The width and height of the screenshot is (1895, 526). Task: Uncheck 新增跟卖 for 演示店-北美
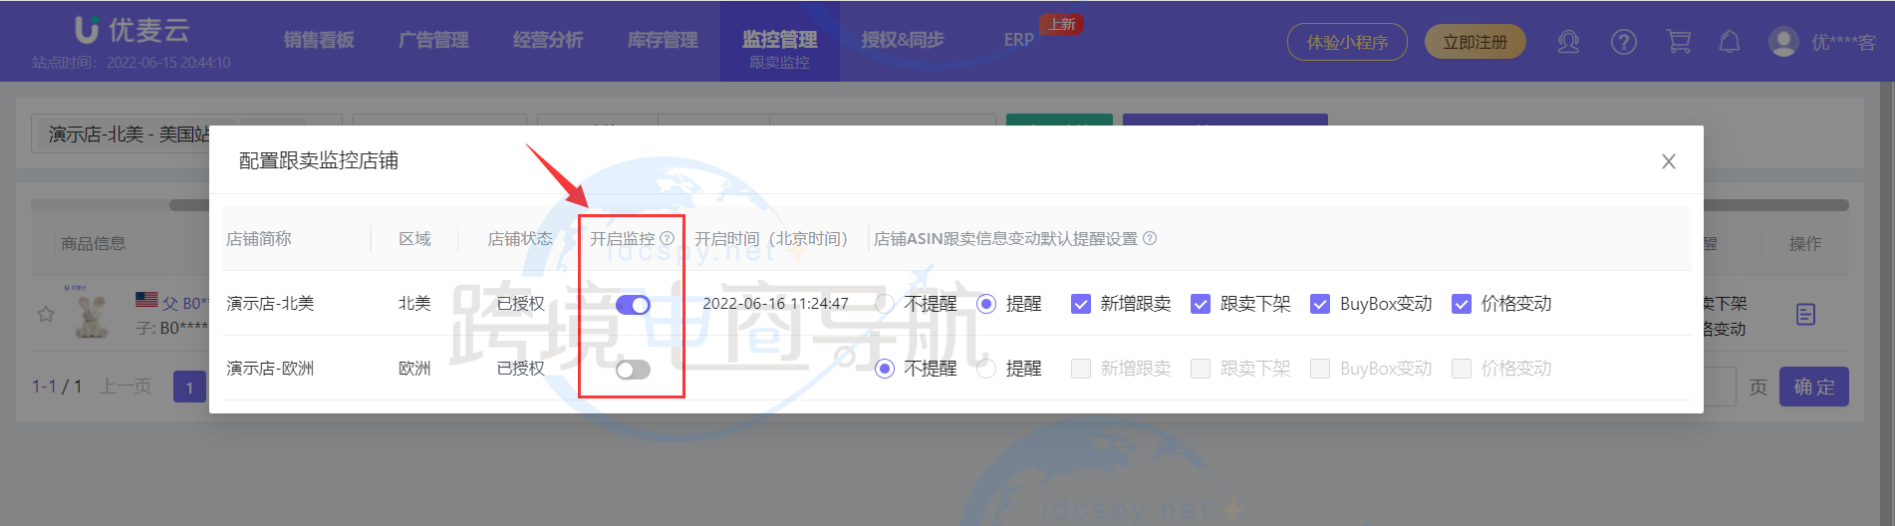coord(1080,304)
